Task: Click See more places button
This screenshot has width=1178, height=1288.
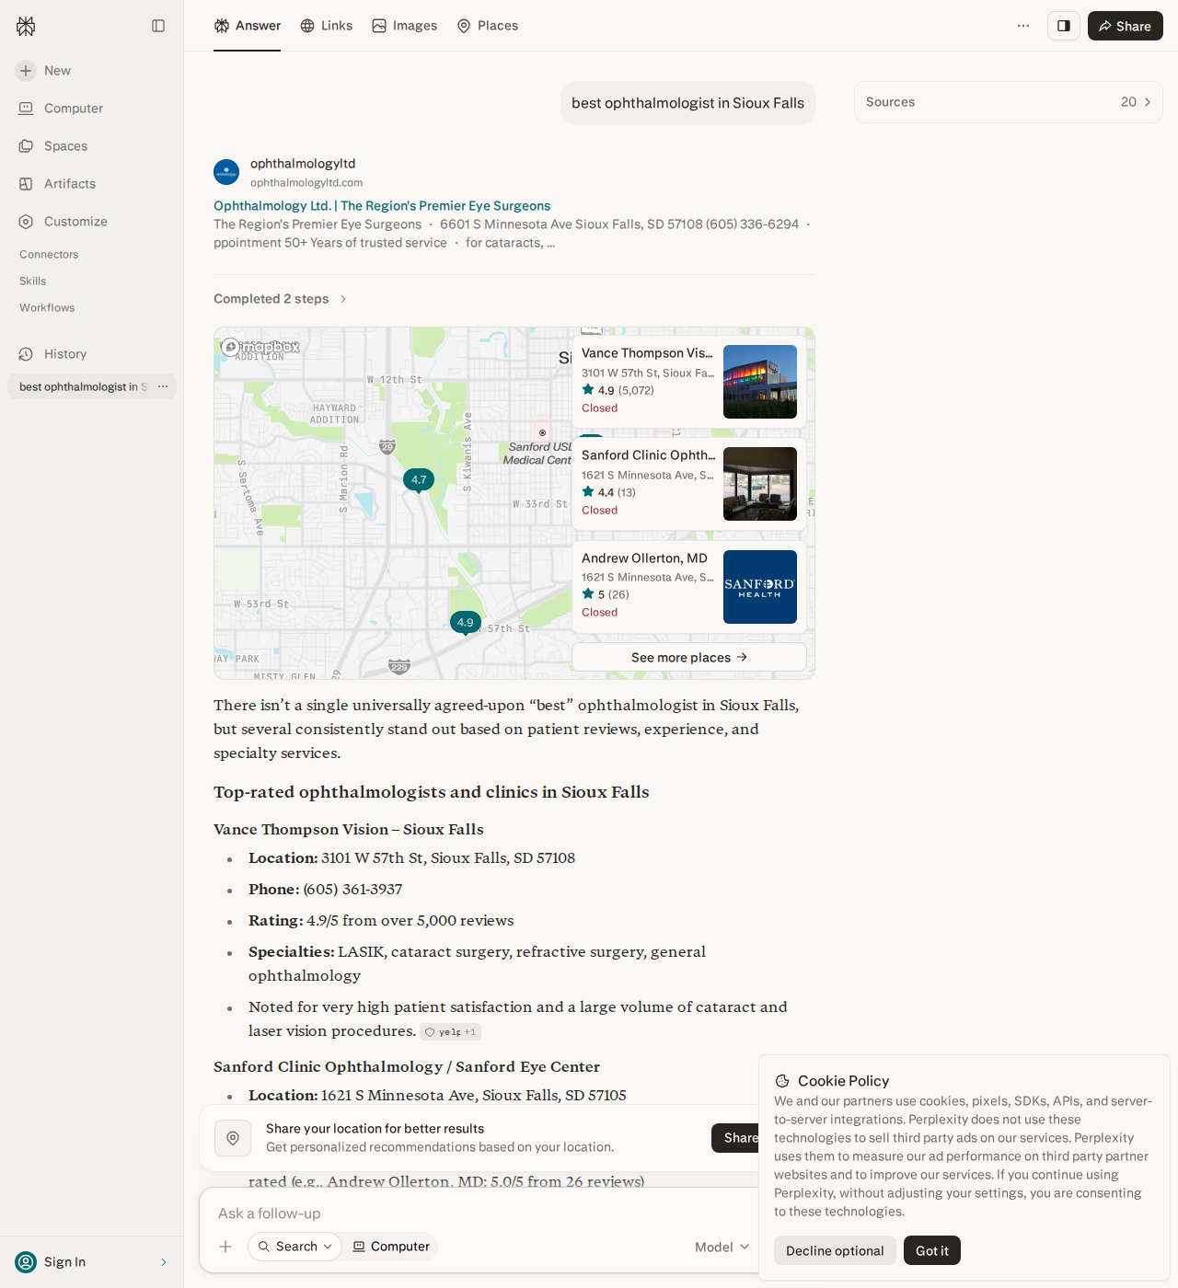Action: click(689, 657)
